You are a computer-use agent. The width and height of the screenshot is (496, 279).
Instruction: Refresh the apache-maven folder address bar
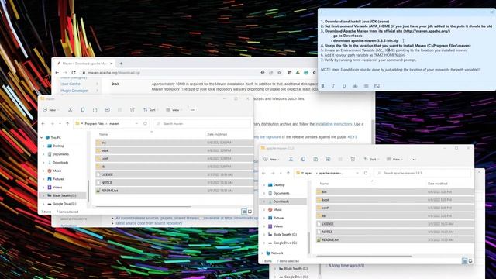click(366, 173)
